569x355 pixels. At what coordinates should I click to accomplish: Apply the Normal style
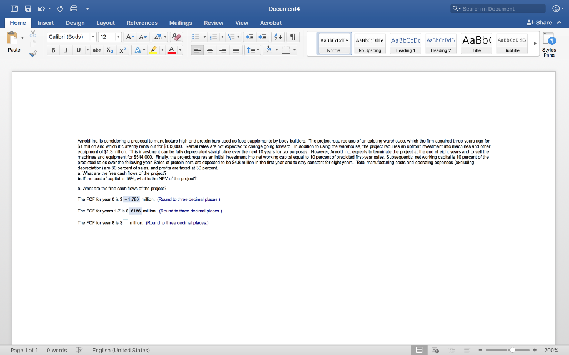[334, 43]
